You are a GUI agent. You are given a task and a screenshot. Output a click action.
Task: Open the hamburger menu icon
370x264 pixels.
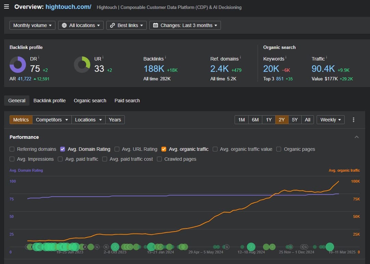[6, 7]
